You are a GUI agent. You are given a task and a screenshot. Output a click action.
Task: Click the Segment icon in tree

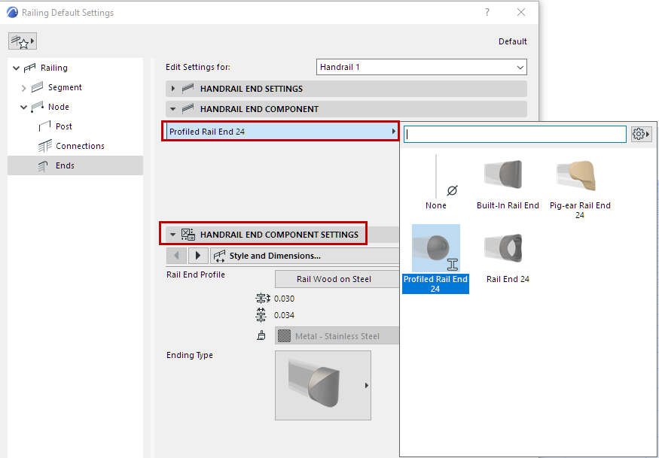(38, 87)
